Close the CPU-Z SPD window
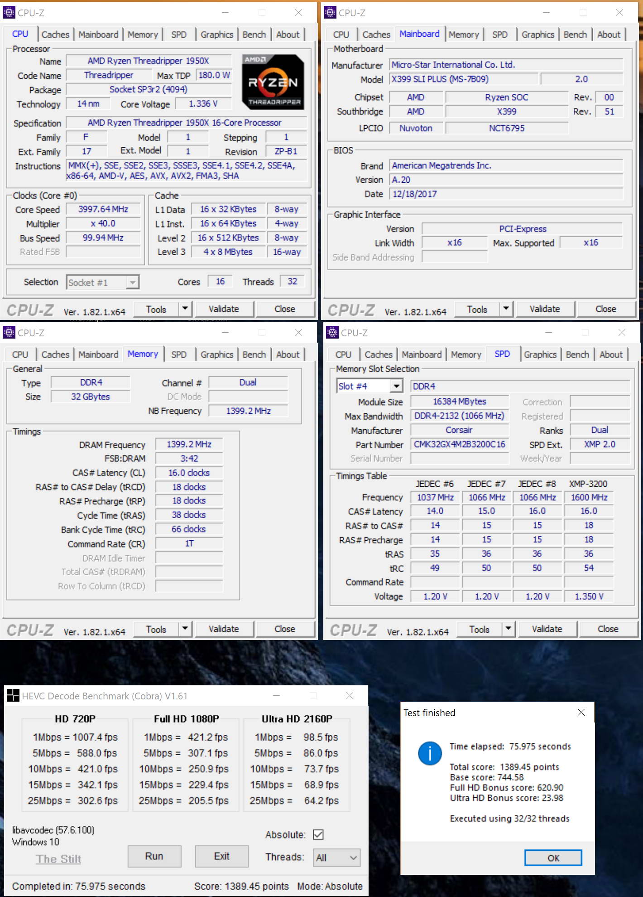Viewport: 643px width, 897px height. (622, 332)
